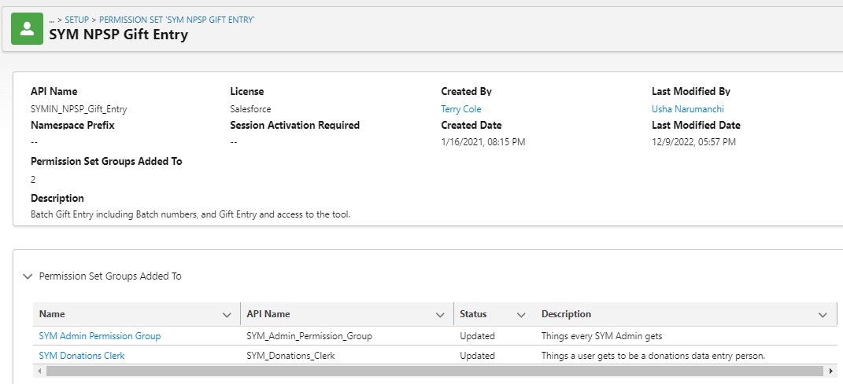
Task: Open the API Name column dropdown menu
Action: click(x=440, y=315)
